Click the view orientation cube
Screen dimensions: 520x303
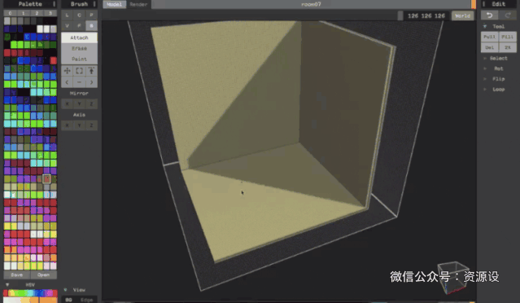(x=453, y=278)
